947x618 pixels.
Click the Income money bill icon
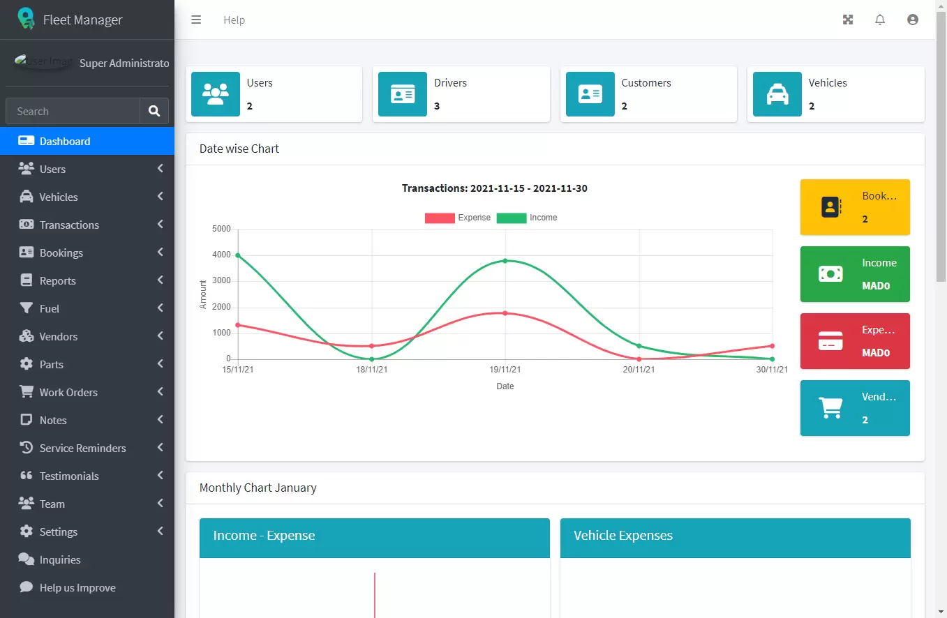point(830,274)
